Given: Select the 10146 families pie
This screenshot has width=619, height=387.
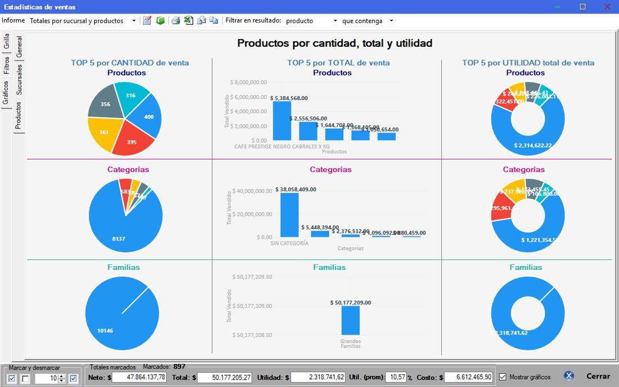Looking at the screenshot, I should (122, 313).
